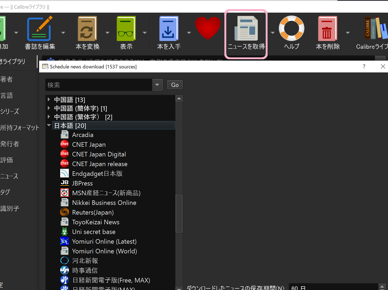Click the source list scrollbar thumb
This screenshot has height=290, width=388.
[179, 213]
